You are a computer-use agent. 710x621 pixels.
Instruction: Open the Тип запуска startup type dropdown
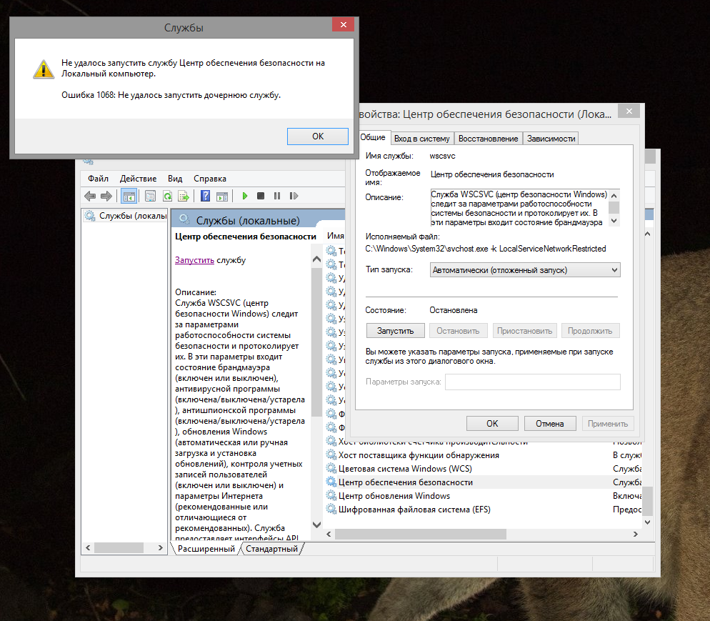[x=525, y=270]
